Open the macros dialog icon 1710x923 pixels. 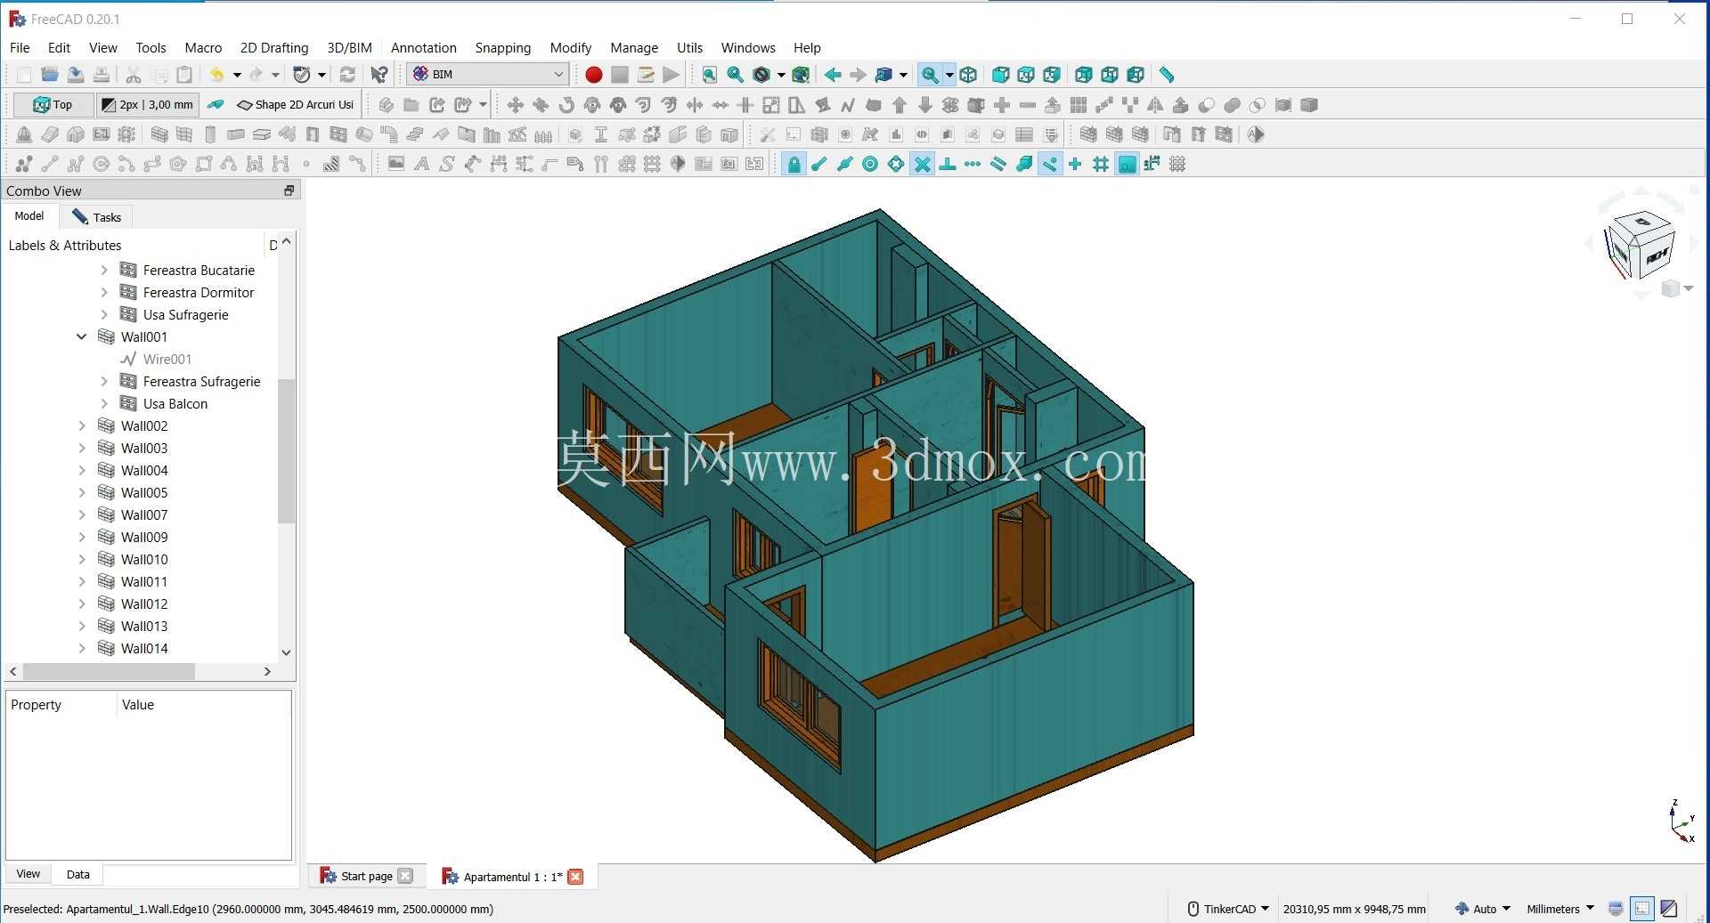646,75
